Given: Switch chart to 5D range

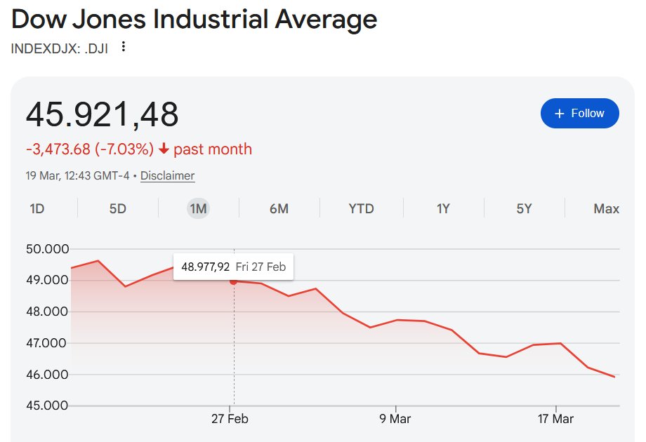Looking at the screenshot, I should pyautogui.click(x=117, y=208).
